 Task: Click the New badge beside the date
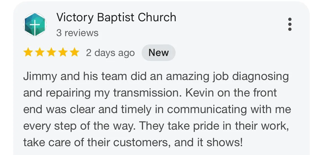158,53
